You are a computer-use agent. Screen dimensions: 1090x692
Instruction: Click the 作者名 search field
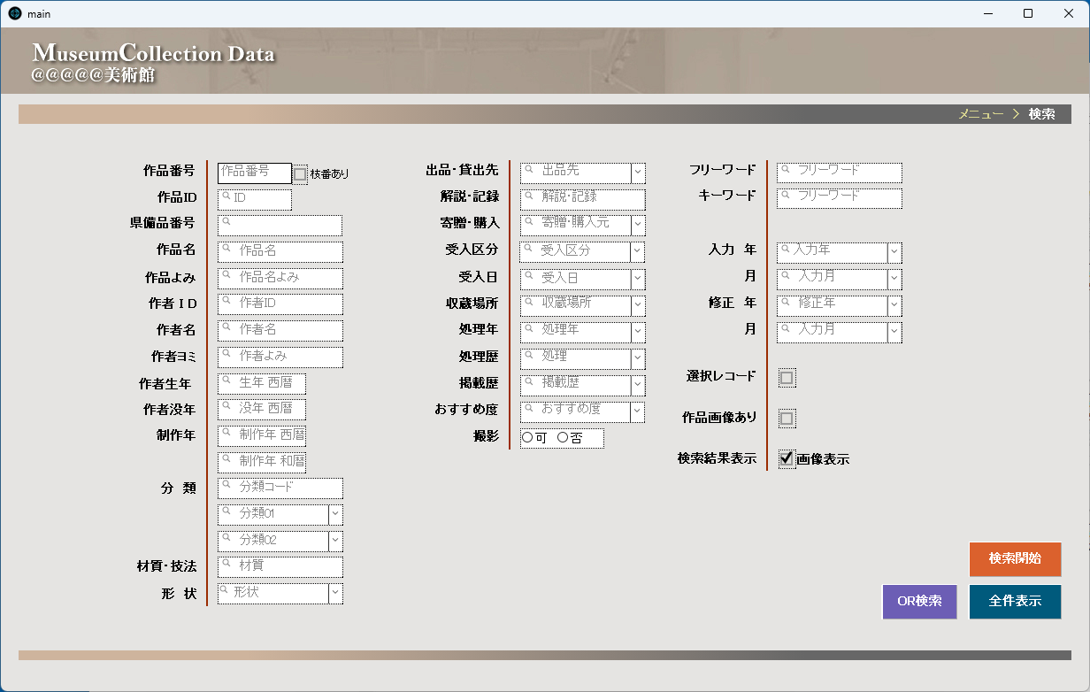pyautogui.click(x=280, y=331)
